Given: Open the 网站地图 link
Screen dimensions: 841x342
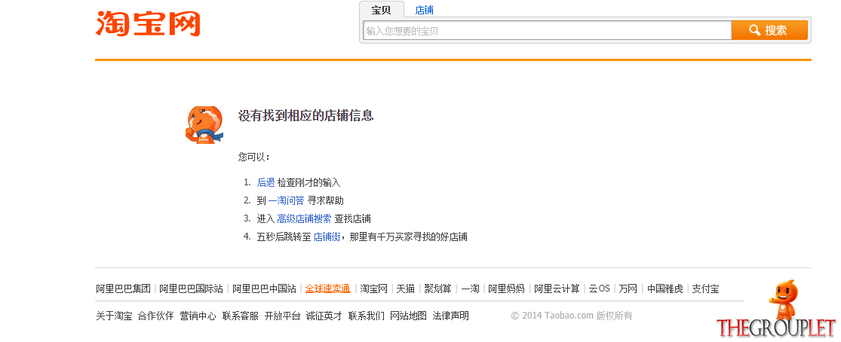Looking at the screenshot, I should click(x=408, y=316).
